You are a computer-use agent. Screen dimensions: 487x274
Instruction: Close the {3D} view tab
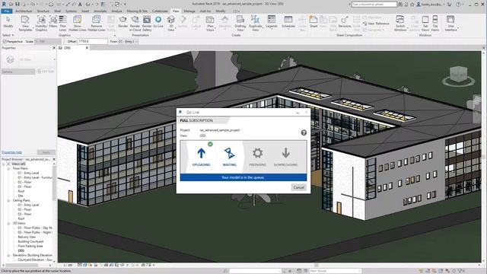tap(87, 48)
